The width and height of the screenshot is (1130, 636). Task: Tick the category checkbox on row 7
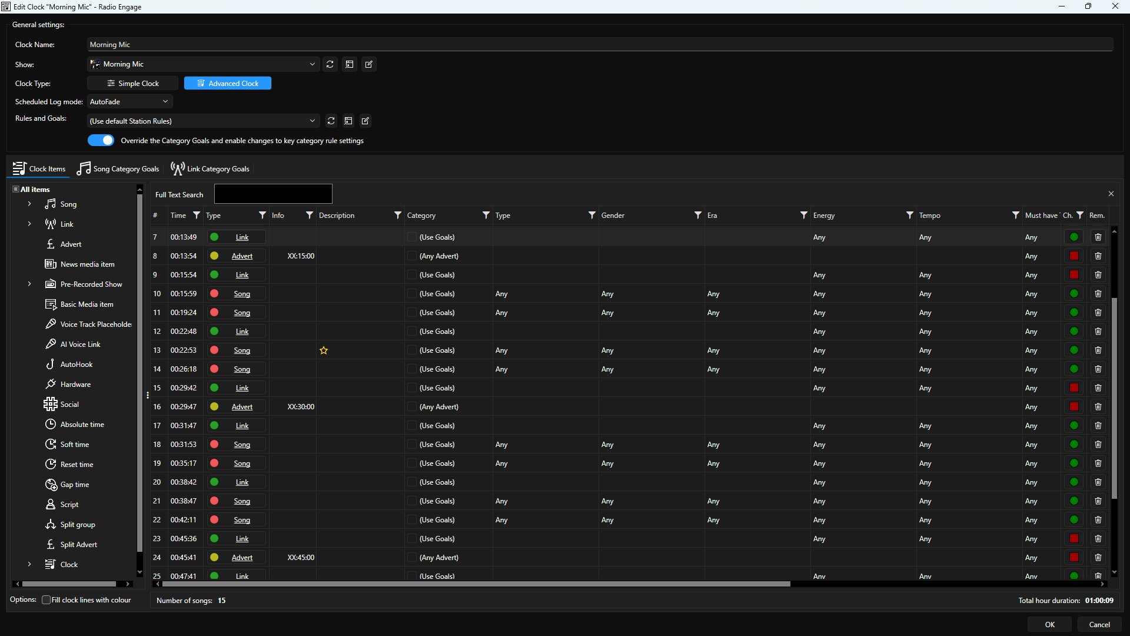(x=412, y=237)
